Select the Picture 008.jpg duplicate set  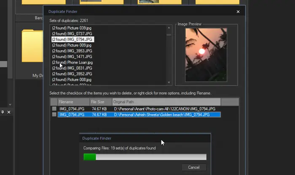coord(72,80)
